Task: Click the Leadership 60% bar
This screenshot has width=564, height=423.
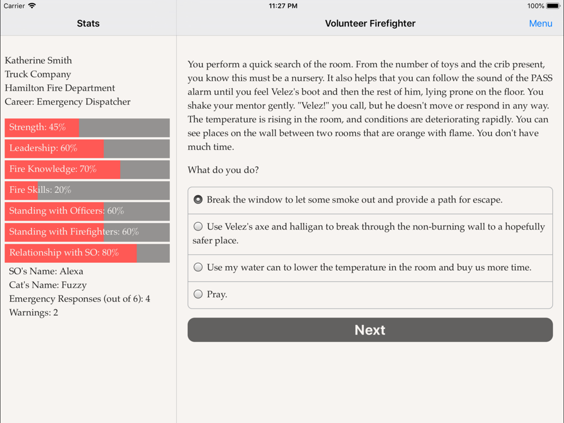Action: [x=87, y=148]
